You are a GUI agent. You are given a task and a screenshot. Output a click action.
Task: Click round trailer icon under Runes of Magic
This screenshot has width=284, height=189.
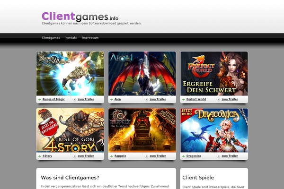tap(74, 100)
